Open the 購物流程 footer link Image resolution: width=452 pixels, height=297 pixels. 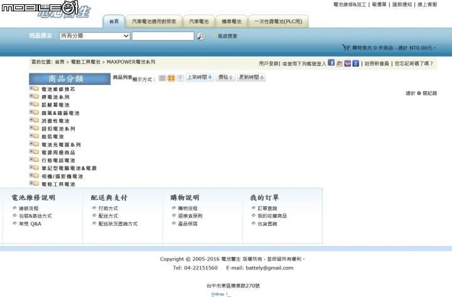pyautogui.click(x=188, y=208)
